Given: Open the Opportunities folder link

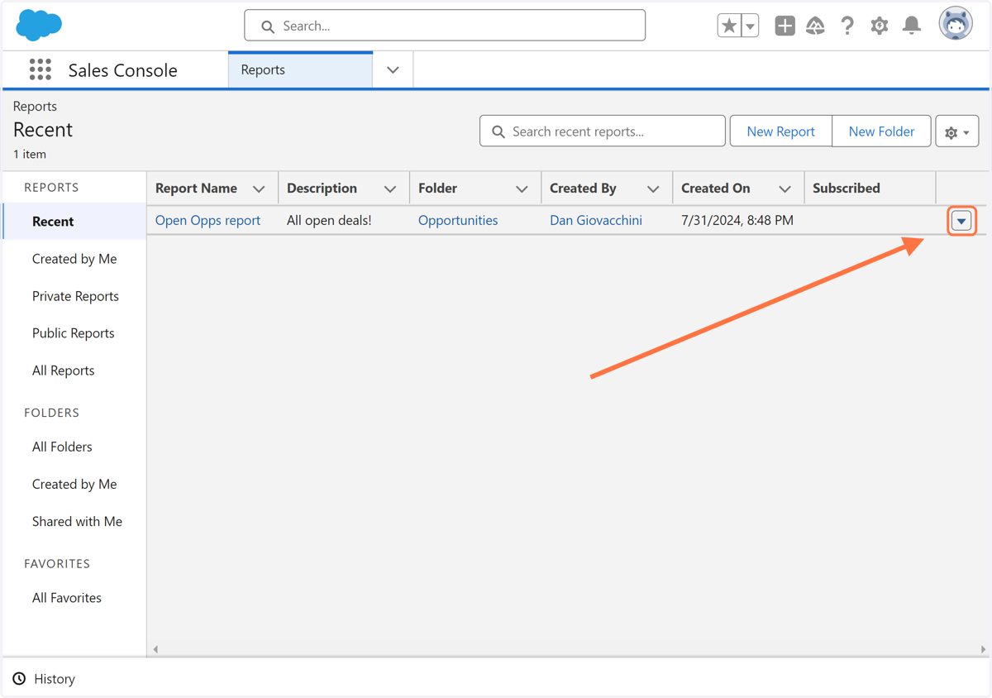Looking at the screenshot, I should (458, 220).
